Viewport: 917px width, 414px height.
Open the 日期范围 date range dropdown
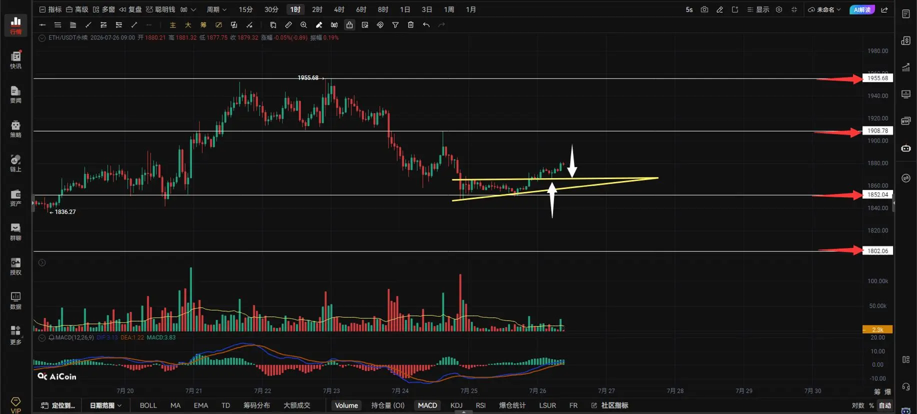[105, 405]
